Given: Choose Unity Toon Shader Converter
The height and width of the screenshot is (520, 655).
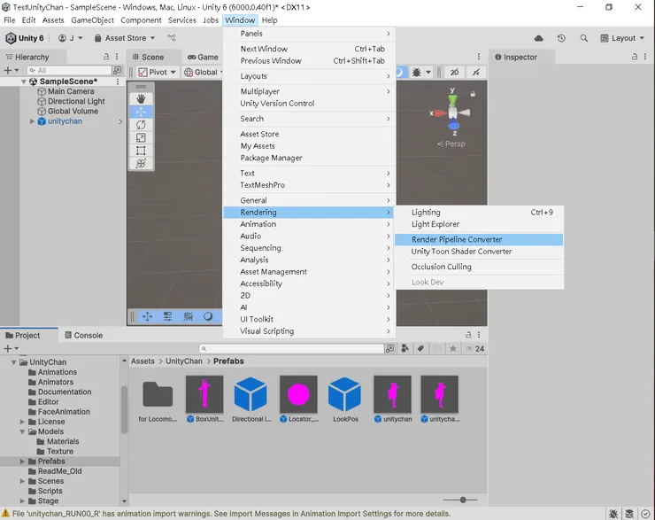Looking at the screenshot, I should tap(479, 252).
